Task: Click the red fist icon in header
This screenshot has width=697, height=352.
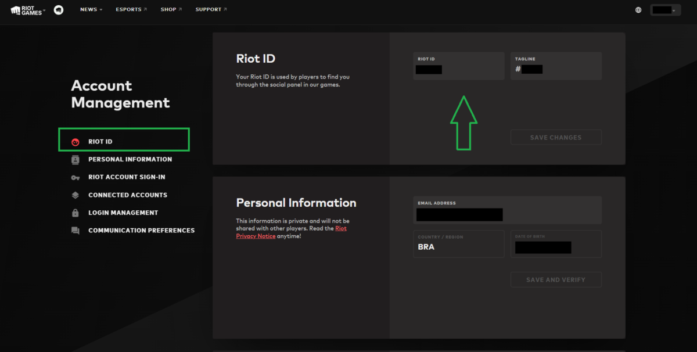Action: coord(59,10)
